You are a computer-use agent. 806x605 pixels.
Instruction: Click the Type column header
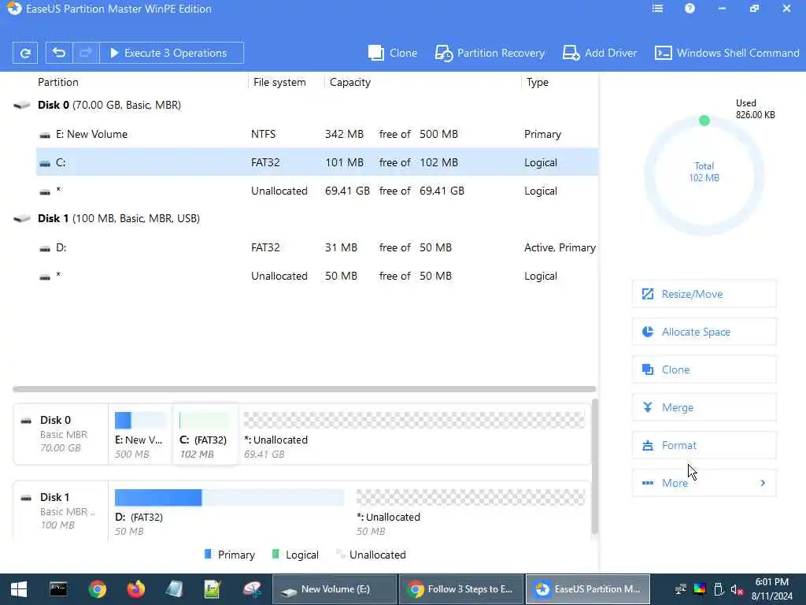point(537,82)
